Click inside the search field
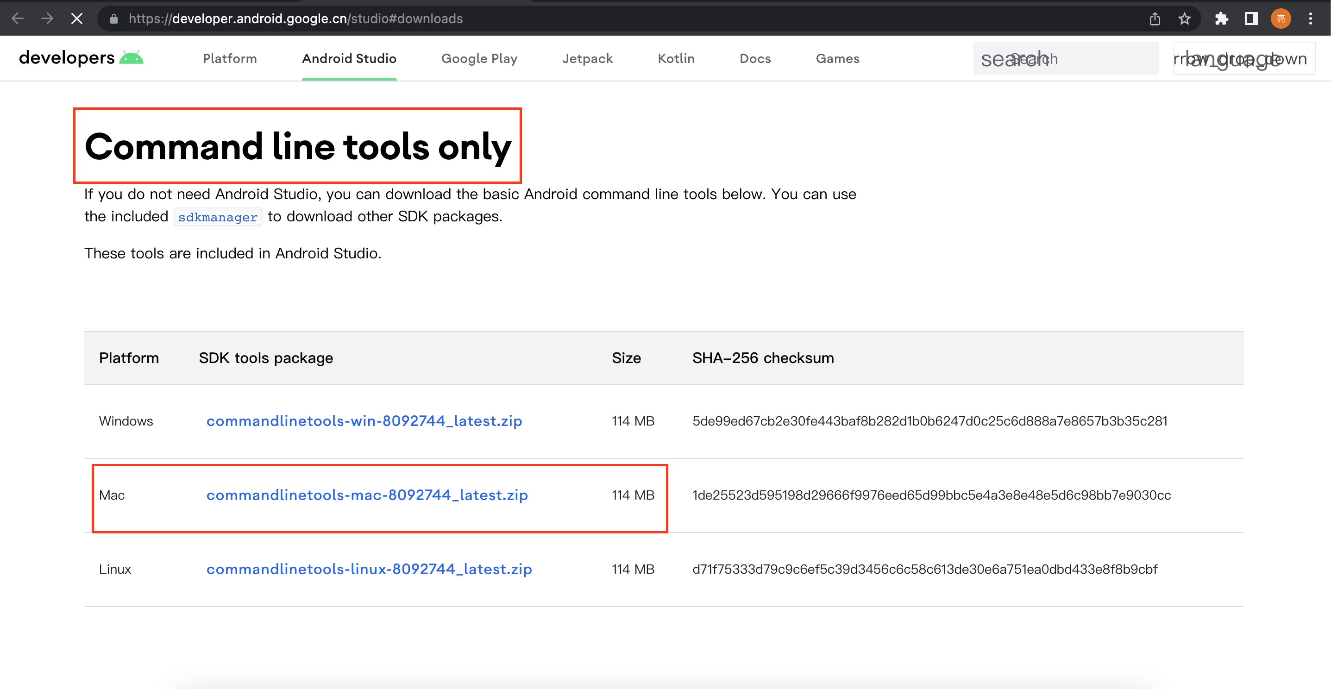 [1066, 58]
